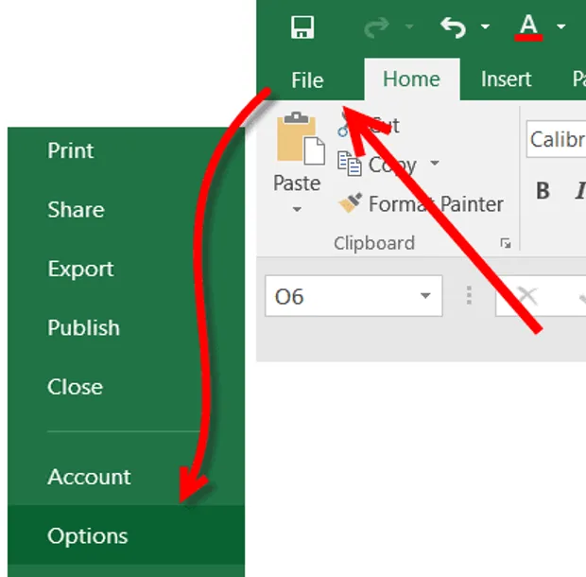Viewport: 586px width, 577px height.
Task: Click the formula bar Cancel X icon
Action: pos(527,296)
